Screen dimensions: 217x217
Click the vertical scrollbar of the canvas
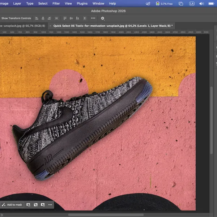211,120
